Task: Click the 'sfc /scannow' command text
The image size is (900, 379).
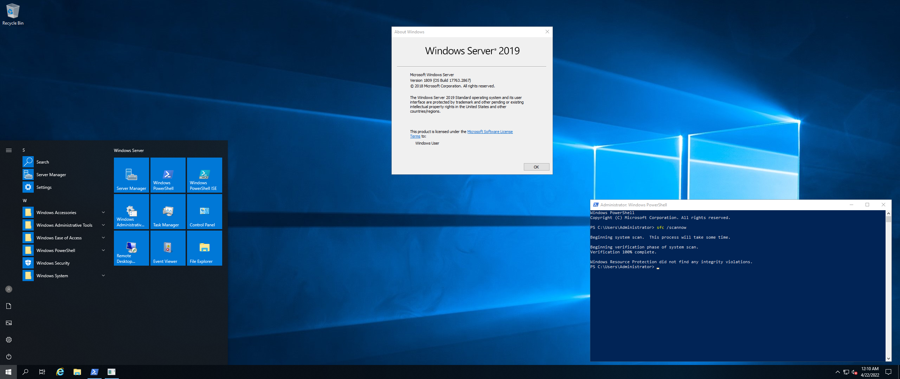Action: point(671,227)
